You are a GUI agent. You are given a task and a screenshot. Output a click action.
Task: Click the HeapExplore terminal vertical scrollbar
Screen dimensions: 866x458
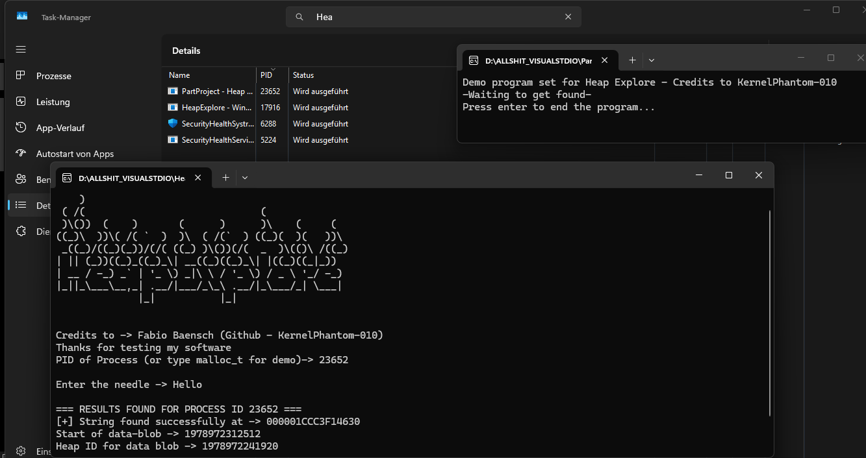point(769,313)
